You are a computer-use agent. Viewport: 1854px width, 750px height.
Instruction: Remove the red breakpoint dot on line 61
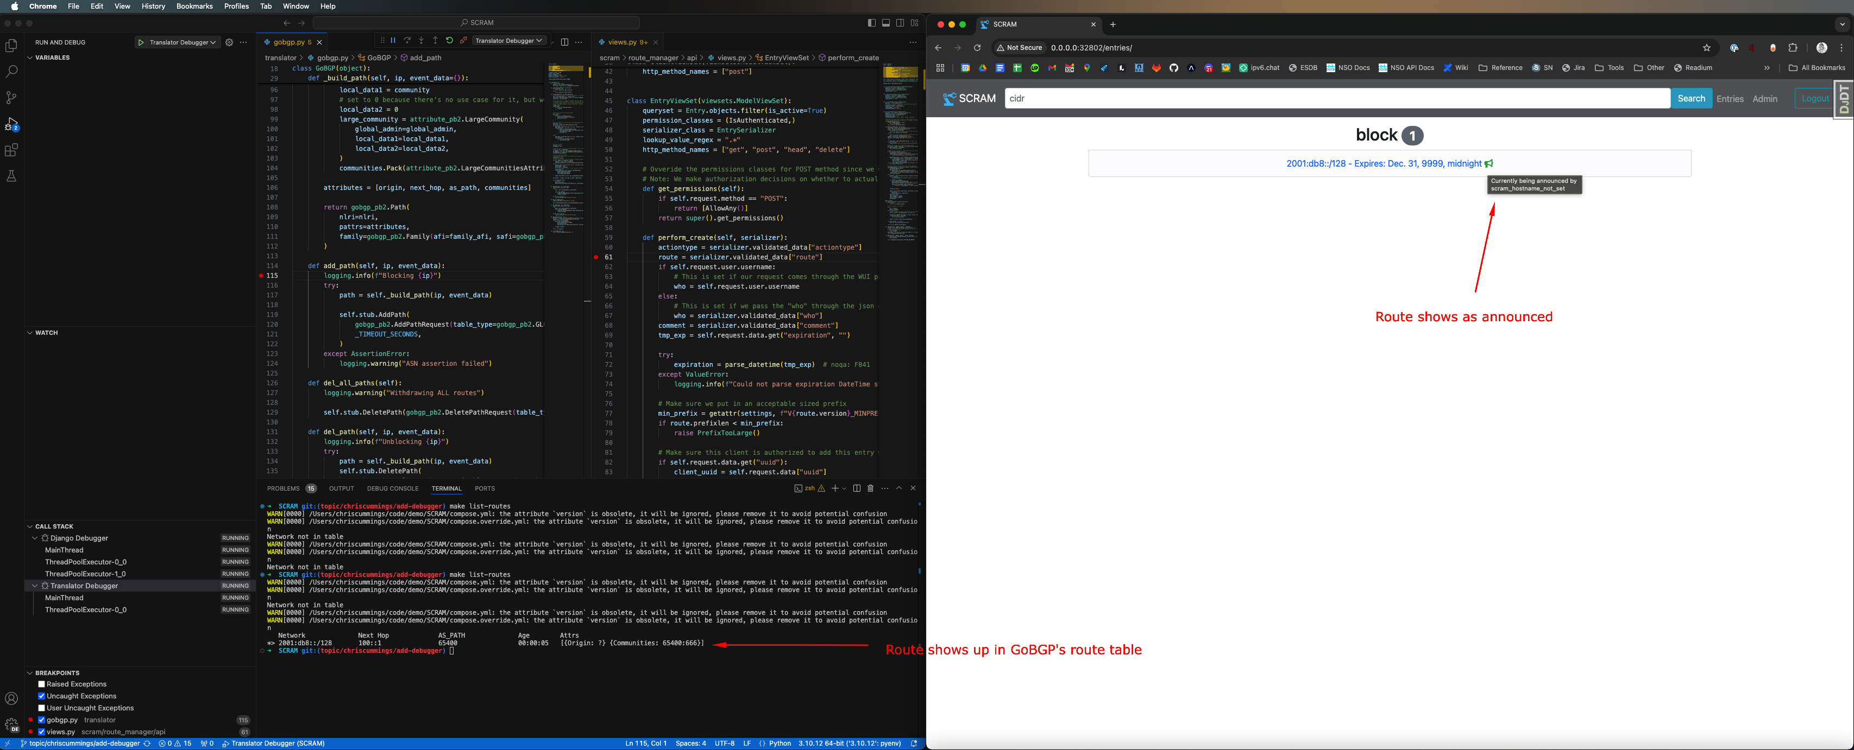pos(596,257)
